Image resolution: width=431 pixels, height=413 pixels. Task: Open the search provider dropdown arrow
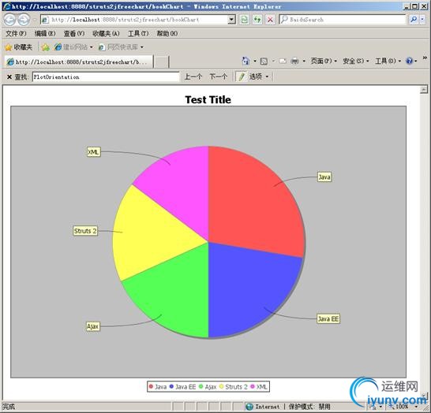coord(423,20)
